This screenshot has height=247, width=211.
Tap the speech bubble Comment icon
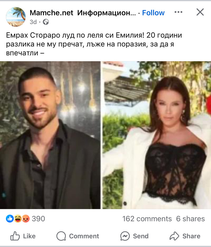61,236
